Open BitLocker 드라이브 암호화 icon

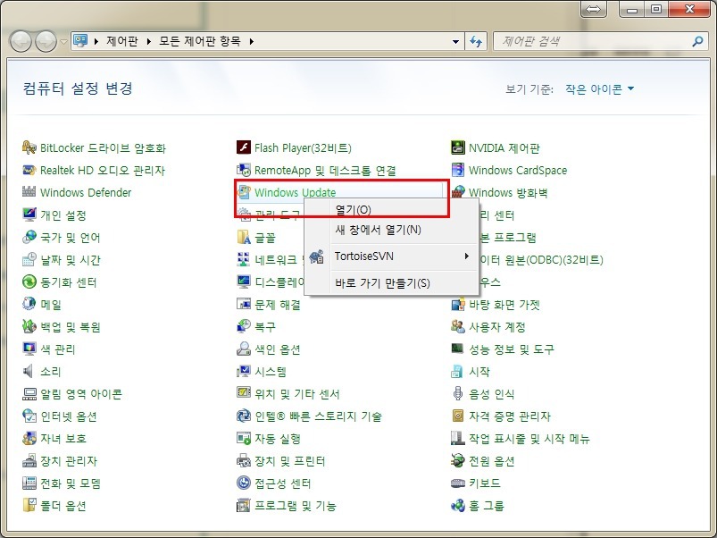click(x=29, y=147)
